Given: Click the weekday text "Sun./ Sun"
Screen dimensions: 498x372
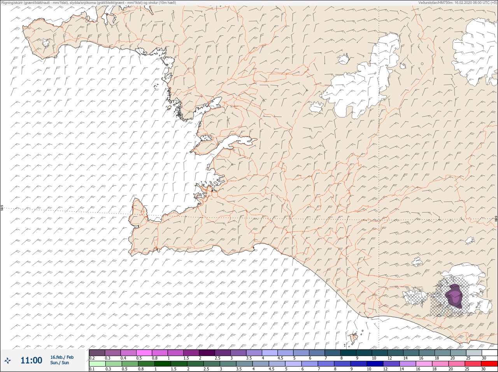Looking at the screenshot, I should 60,363.
